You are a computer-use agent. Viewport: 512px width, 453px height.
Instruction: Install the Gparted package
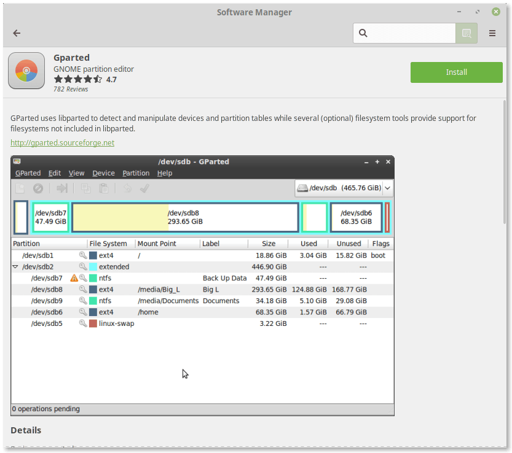click(456, 72)
